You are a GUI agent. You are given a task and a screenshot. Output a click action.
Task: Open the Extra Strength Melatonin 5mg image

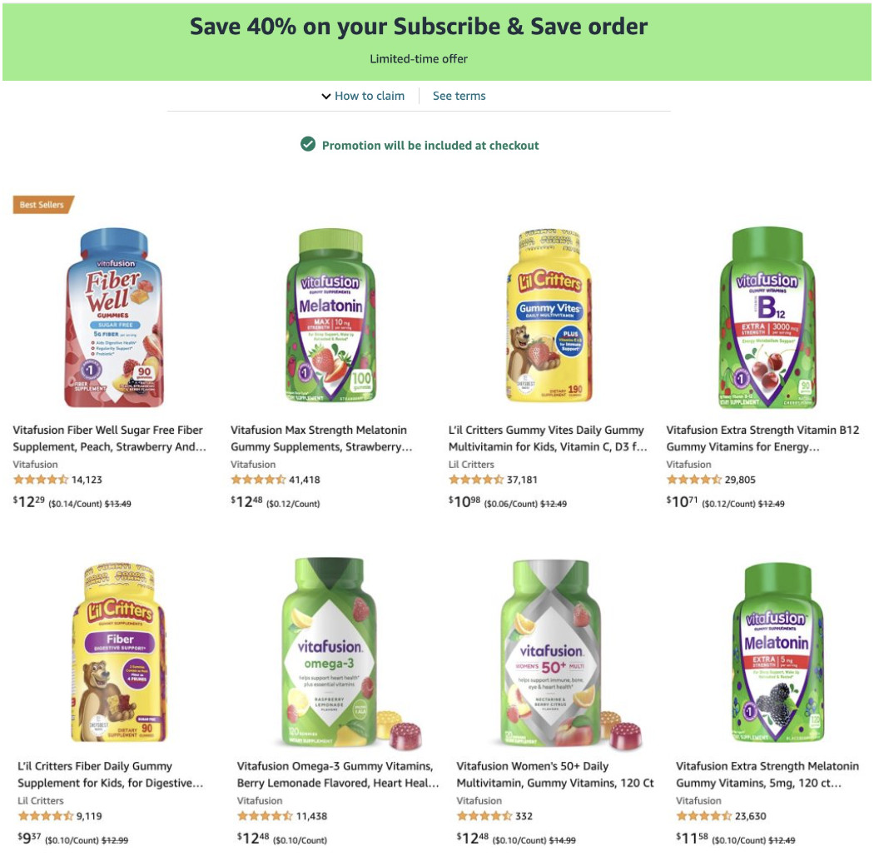(x=776, y=652)
